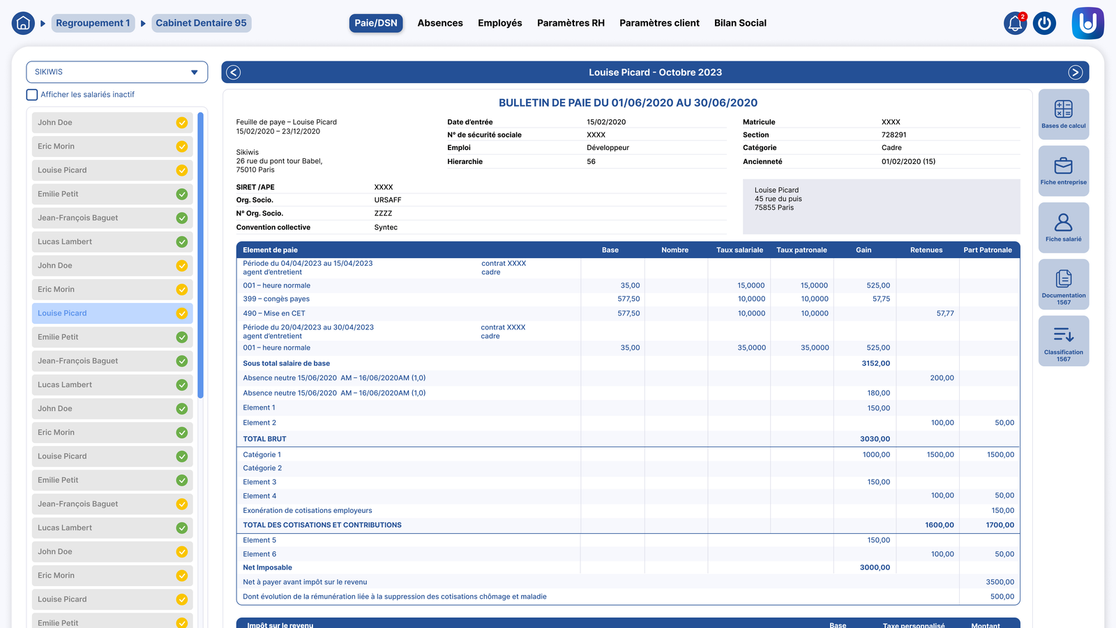Open the Employés menu

tap(500, 23)
